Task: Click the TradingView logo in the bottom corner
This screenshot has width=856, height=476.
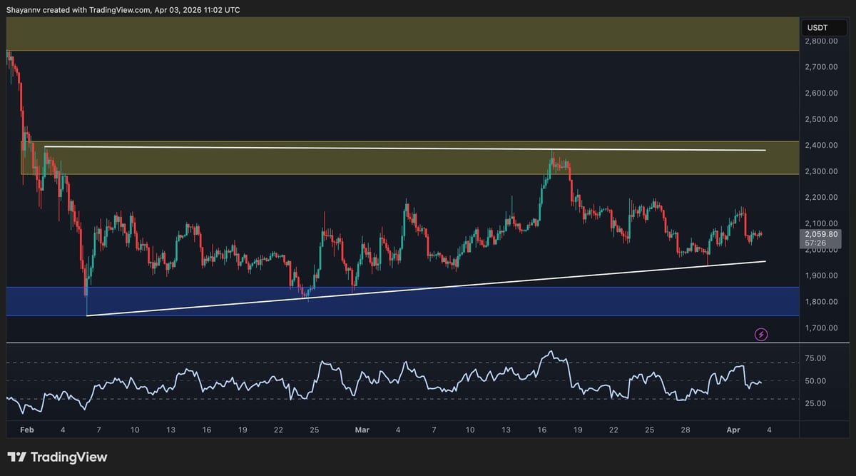Action: [57, 456]
